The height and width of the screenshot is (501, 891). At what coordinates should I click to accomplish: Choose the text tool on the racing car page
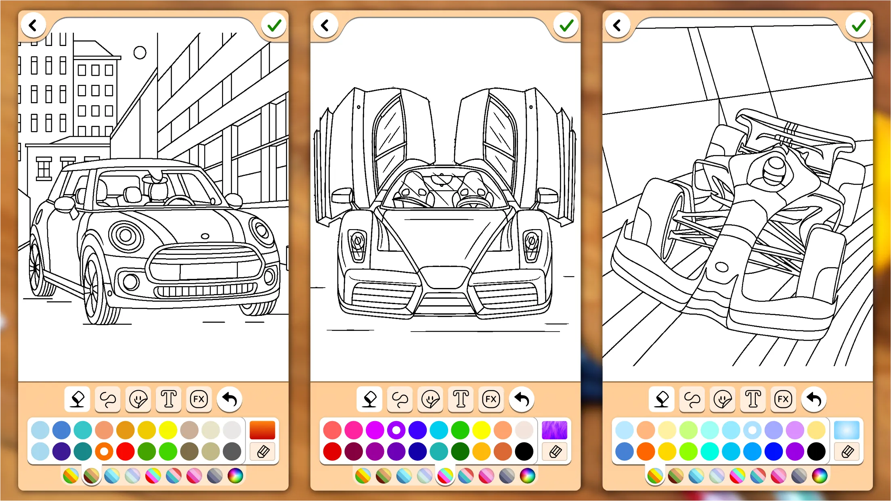pyautogui.click(x=753, y=399)
